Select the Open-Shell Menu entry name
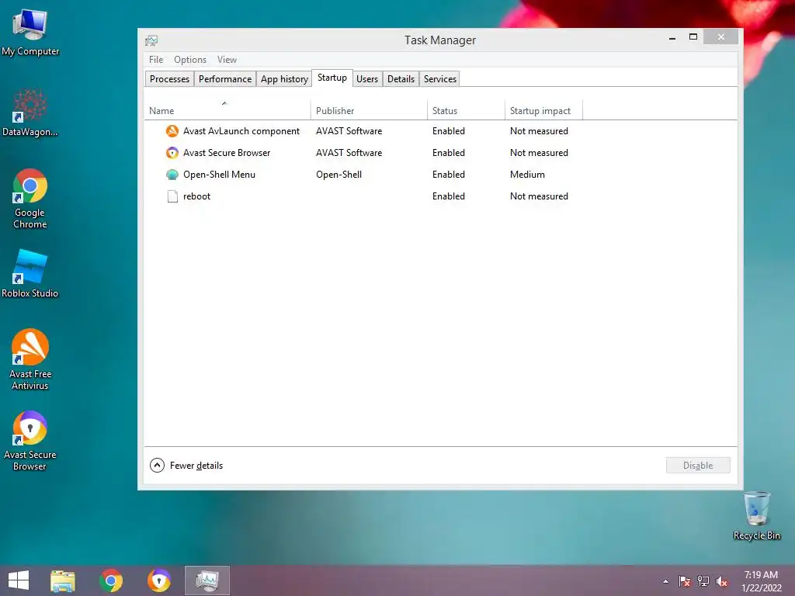Screen dimensions: 795x596 (219, 175)
